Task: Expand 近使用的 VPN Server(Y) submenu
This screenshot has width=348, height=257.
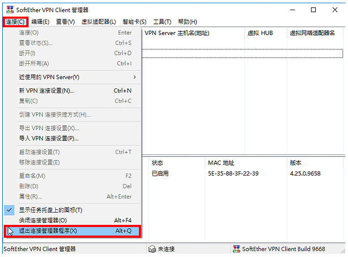Action: [72, 77]
